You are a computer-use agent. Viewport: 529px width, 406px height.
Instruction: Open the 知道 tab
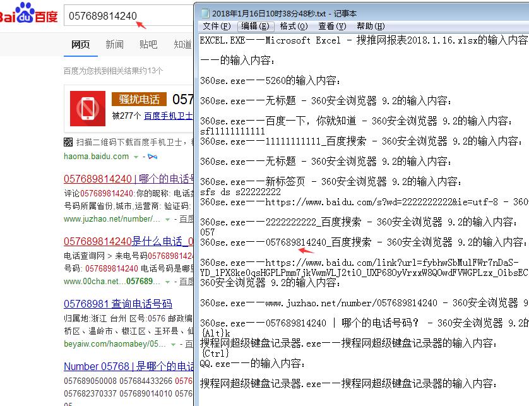click(182, 44)
